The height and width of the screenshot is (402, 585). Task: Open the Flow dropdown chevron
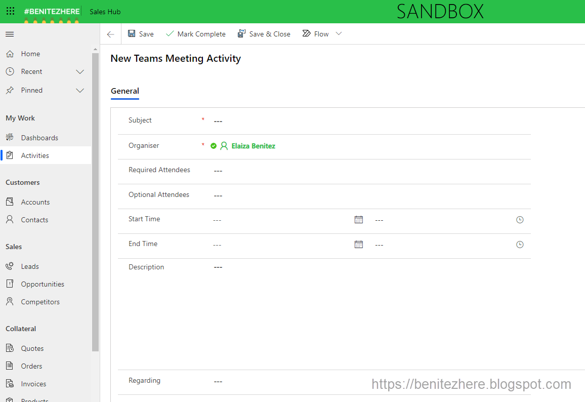339,33
